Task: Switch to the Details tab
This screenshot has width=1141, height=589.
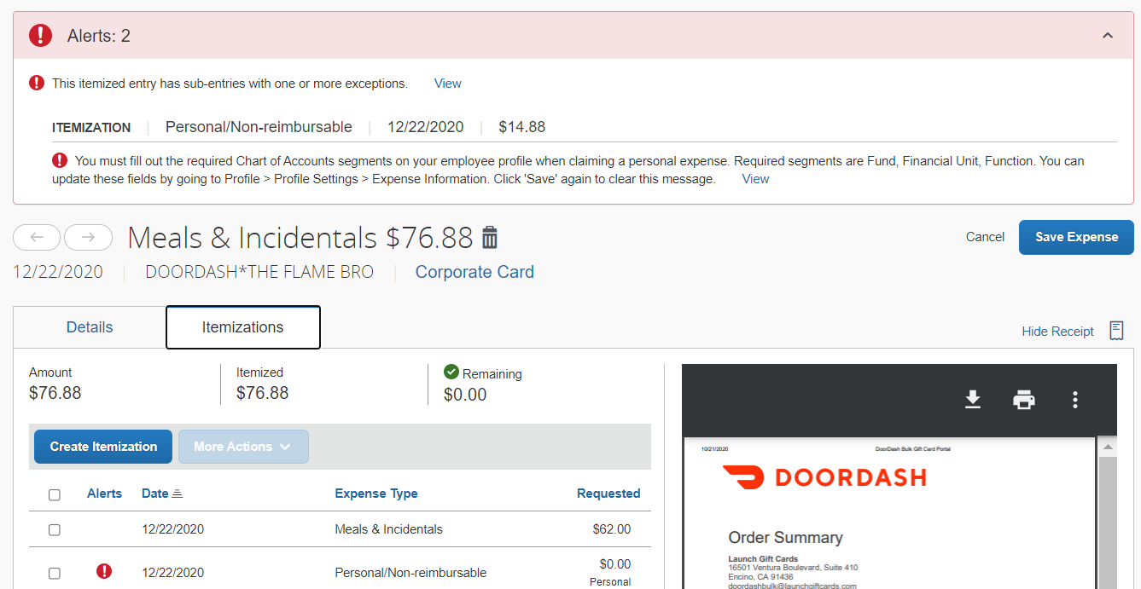Action: 89,326
